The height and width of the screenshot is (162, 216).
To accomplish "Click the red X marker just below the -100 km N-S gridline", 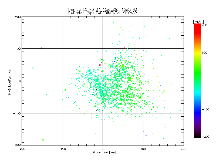I will 126,116.
